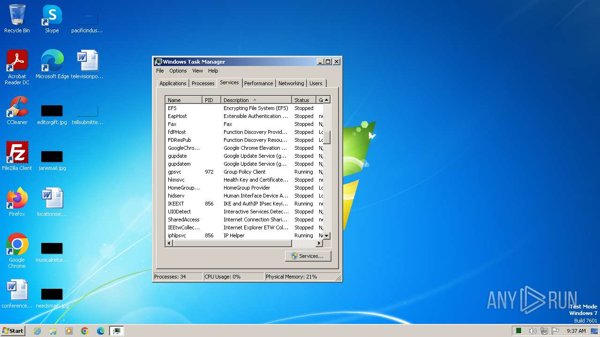The image size is (600, 337).
Task: Select the Fax service row
Action: [x=244, y=124]
